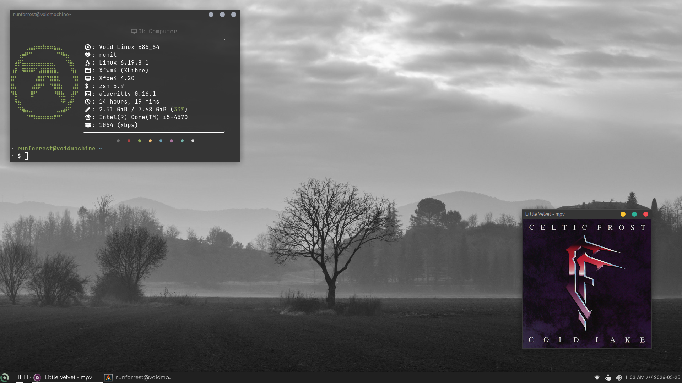Switch to workspace I in the panel
Image resolution: width=682 pixels, height=383 pixels.
[13, 377]
